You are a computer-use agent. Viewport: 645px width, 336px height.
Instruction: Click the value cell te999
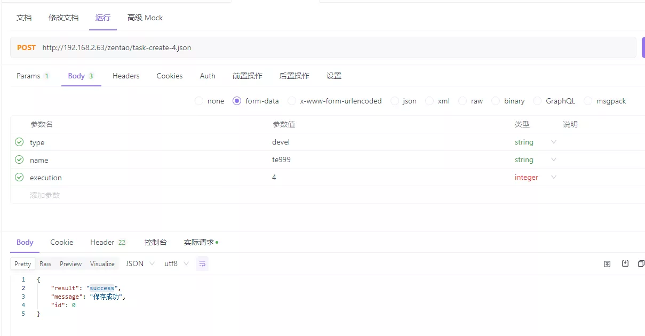tap(282, 159)
